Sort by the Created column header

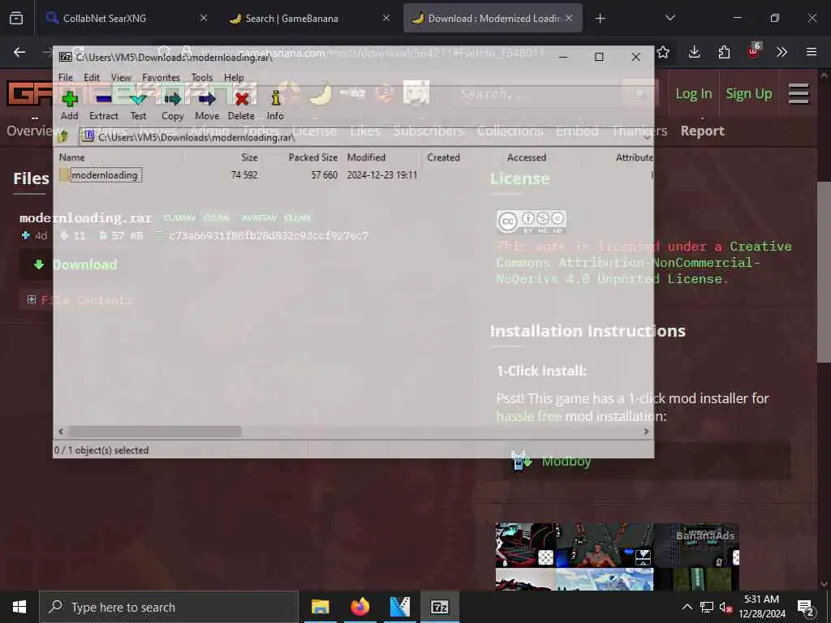444,157
